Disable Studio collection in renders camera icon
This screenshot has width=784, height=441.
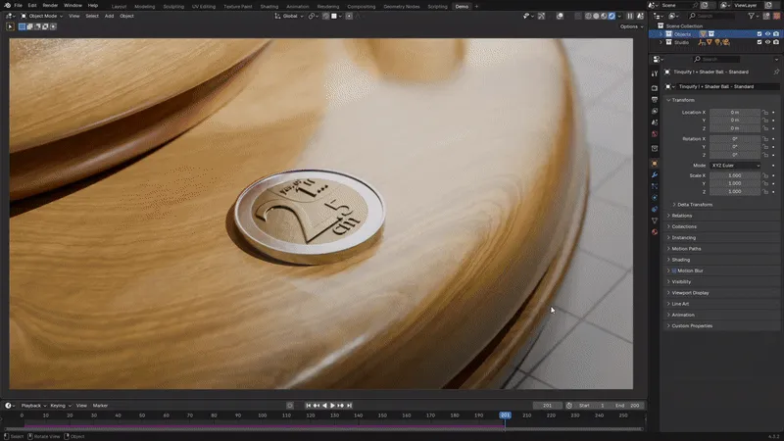776,42
